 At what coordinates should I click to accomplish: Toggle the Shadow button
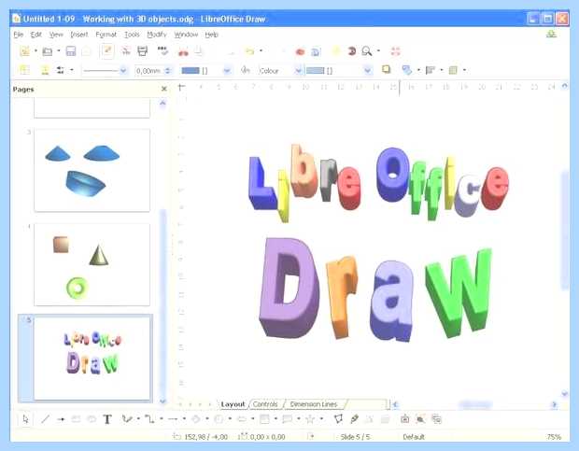pyautogui.click(x=386, y=69)
